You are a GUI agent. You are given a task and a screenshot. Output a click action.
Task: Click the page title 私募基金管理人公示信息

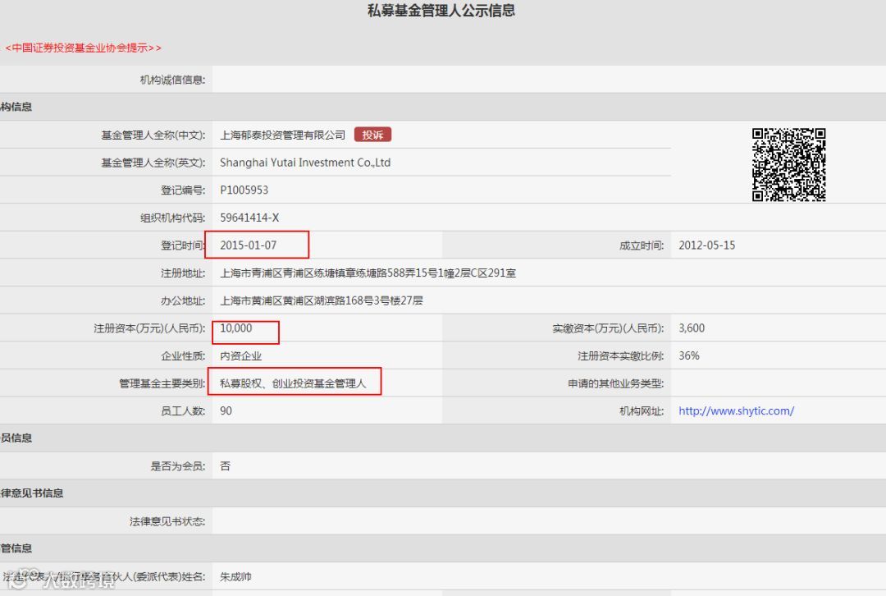pos(441,11)
